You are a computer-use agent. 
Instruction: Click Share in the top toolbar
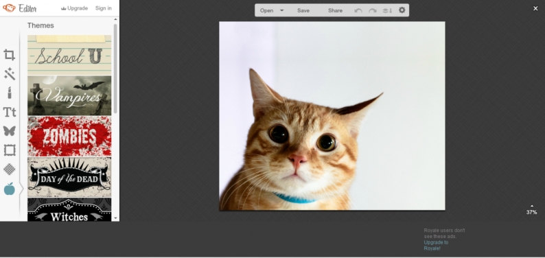[x=336, y=10]
